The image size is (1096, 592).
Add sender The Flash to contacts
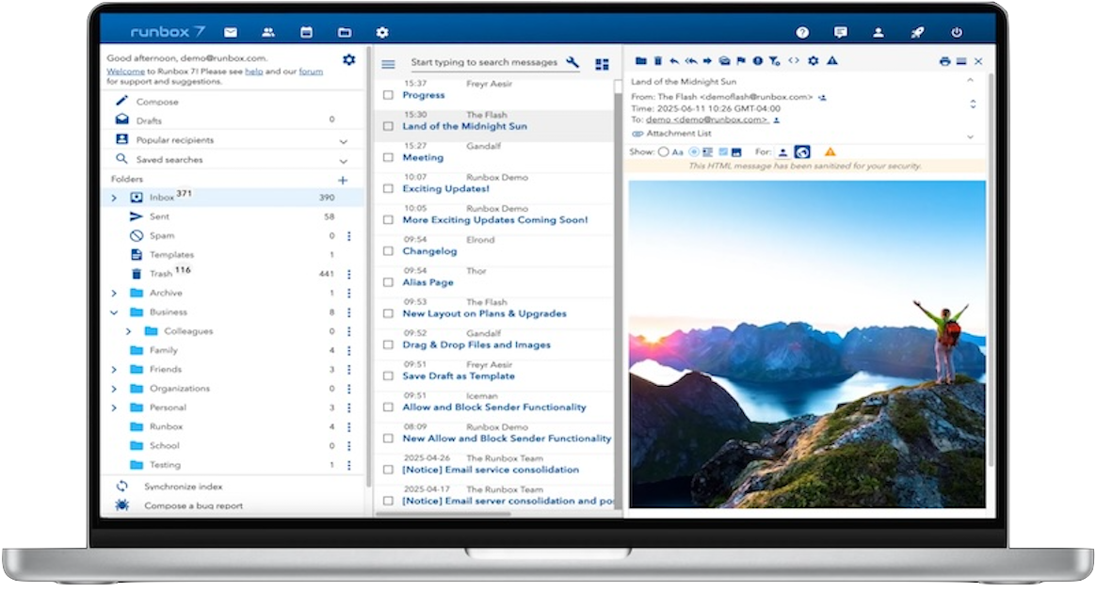[823, 97]
